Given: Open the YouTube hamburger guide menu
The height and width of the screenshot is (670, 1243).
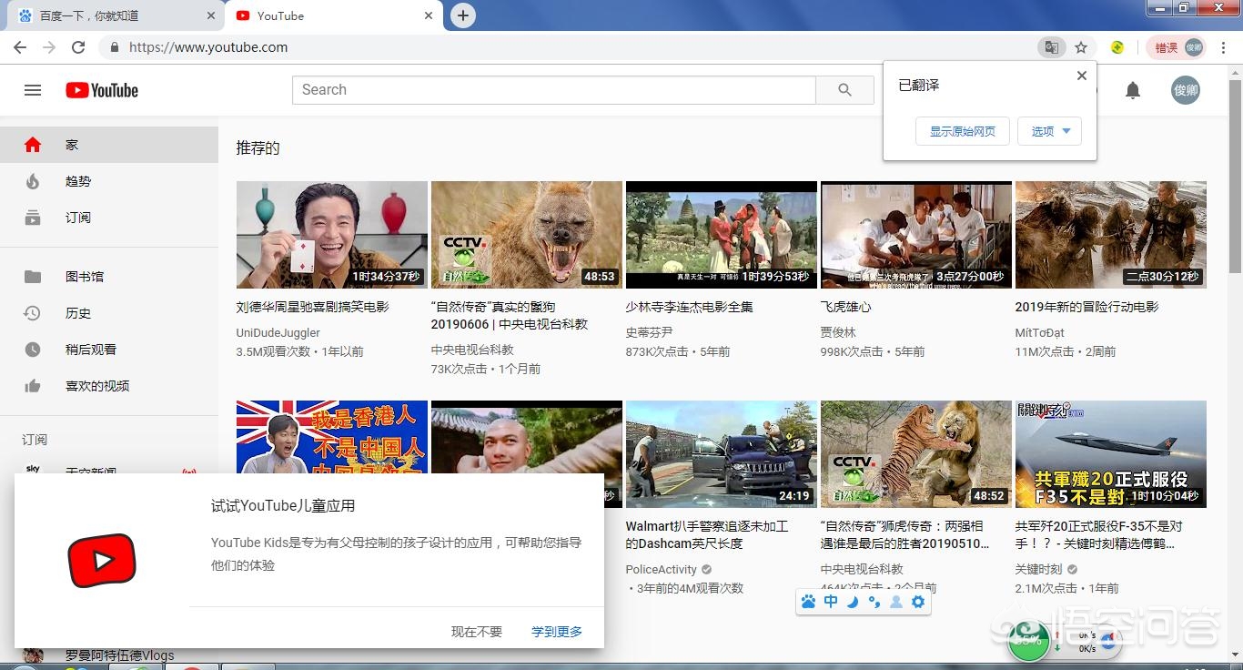Looking at the screenshot, I should (33, 90).
